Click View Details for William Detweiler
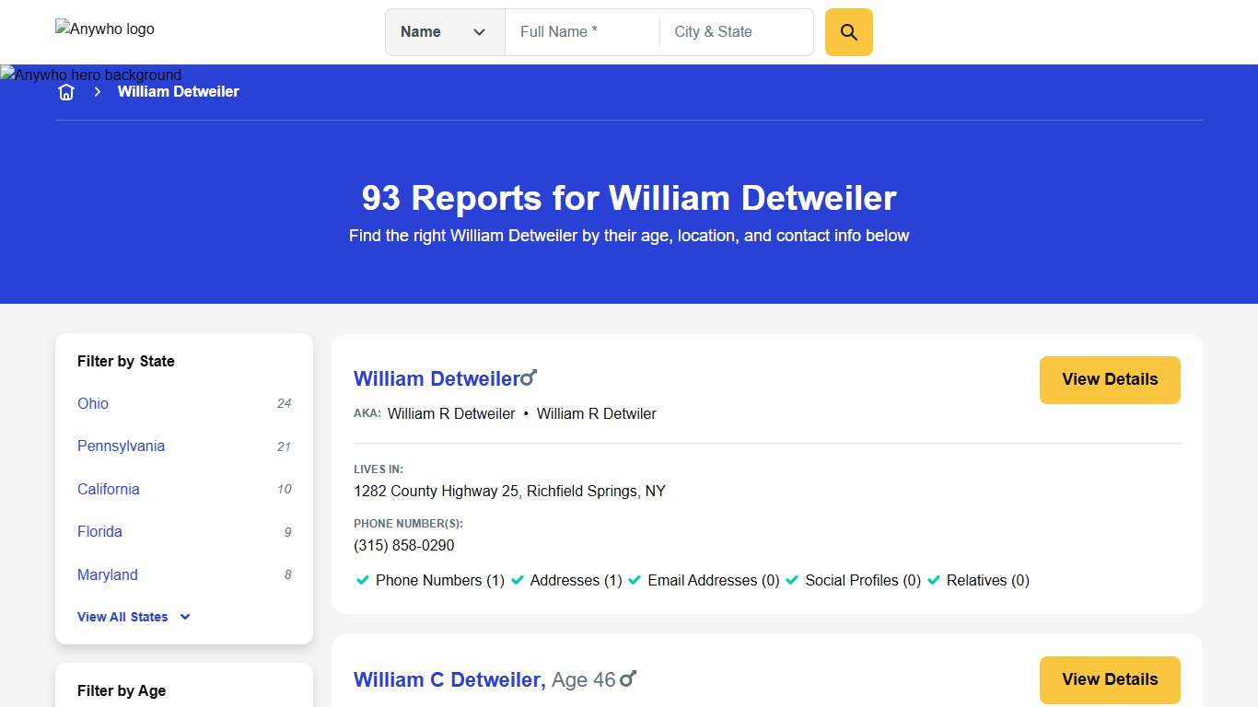This screenshot has width=1258, height=707. click(1109, 379)
